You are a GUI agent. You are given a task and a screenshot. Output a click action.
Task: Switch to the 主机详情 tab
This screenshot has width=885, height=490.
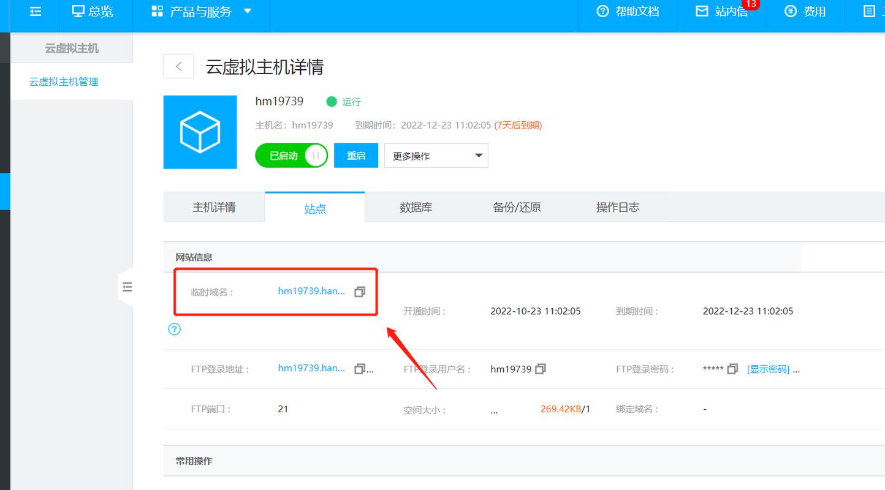click(214, 207)
